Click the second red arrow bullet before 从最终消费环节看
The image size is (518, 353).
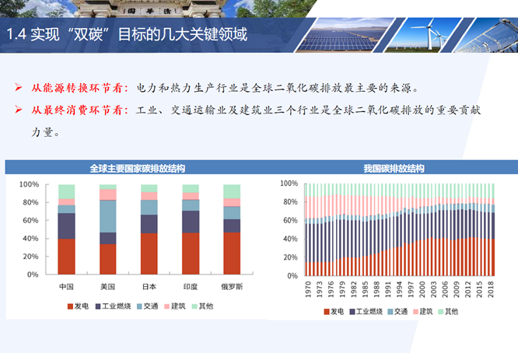pos(19,110)
